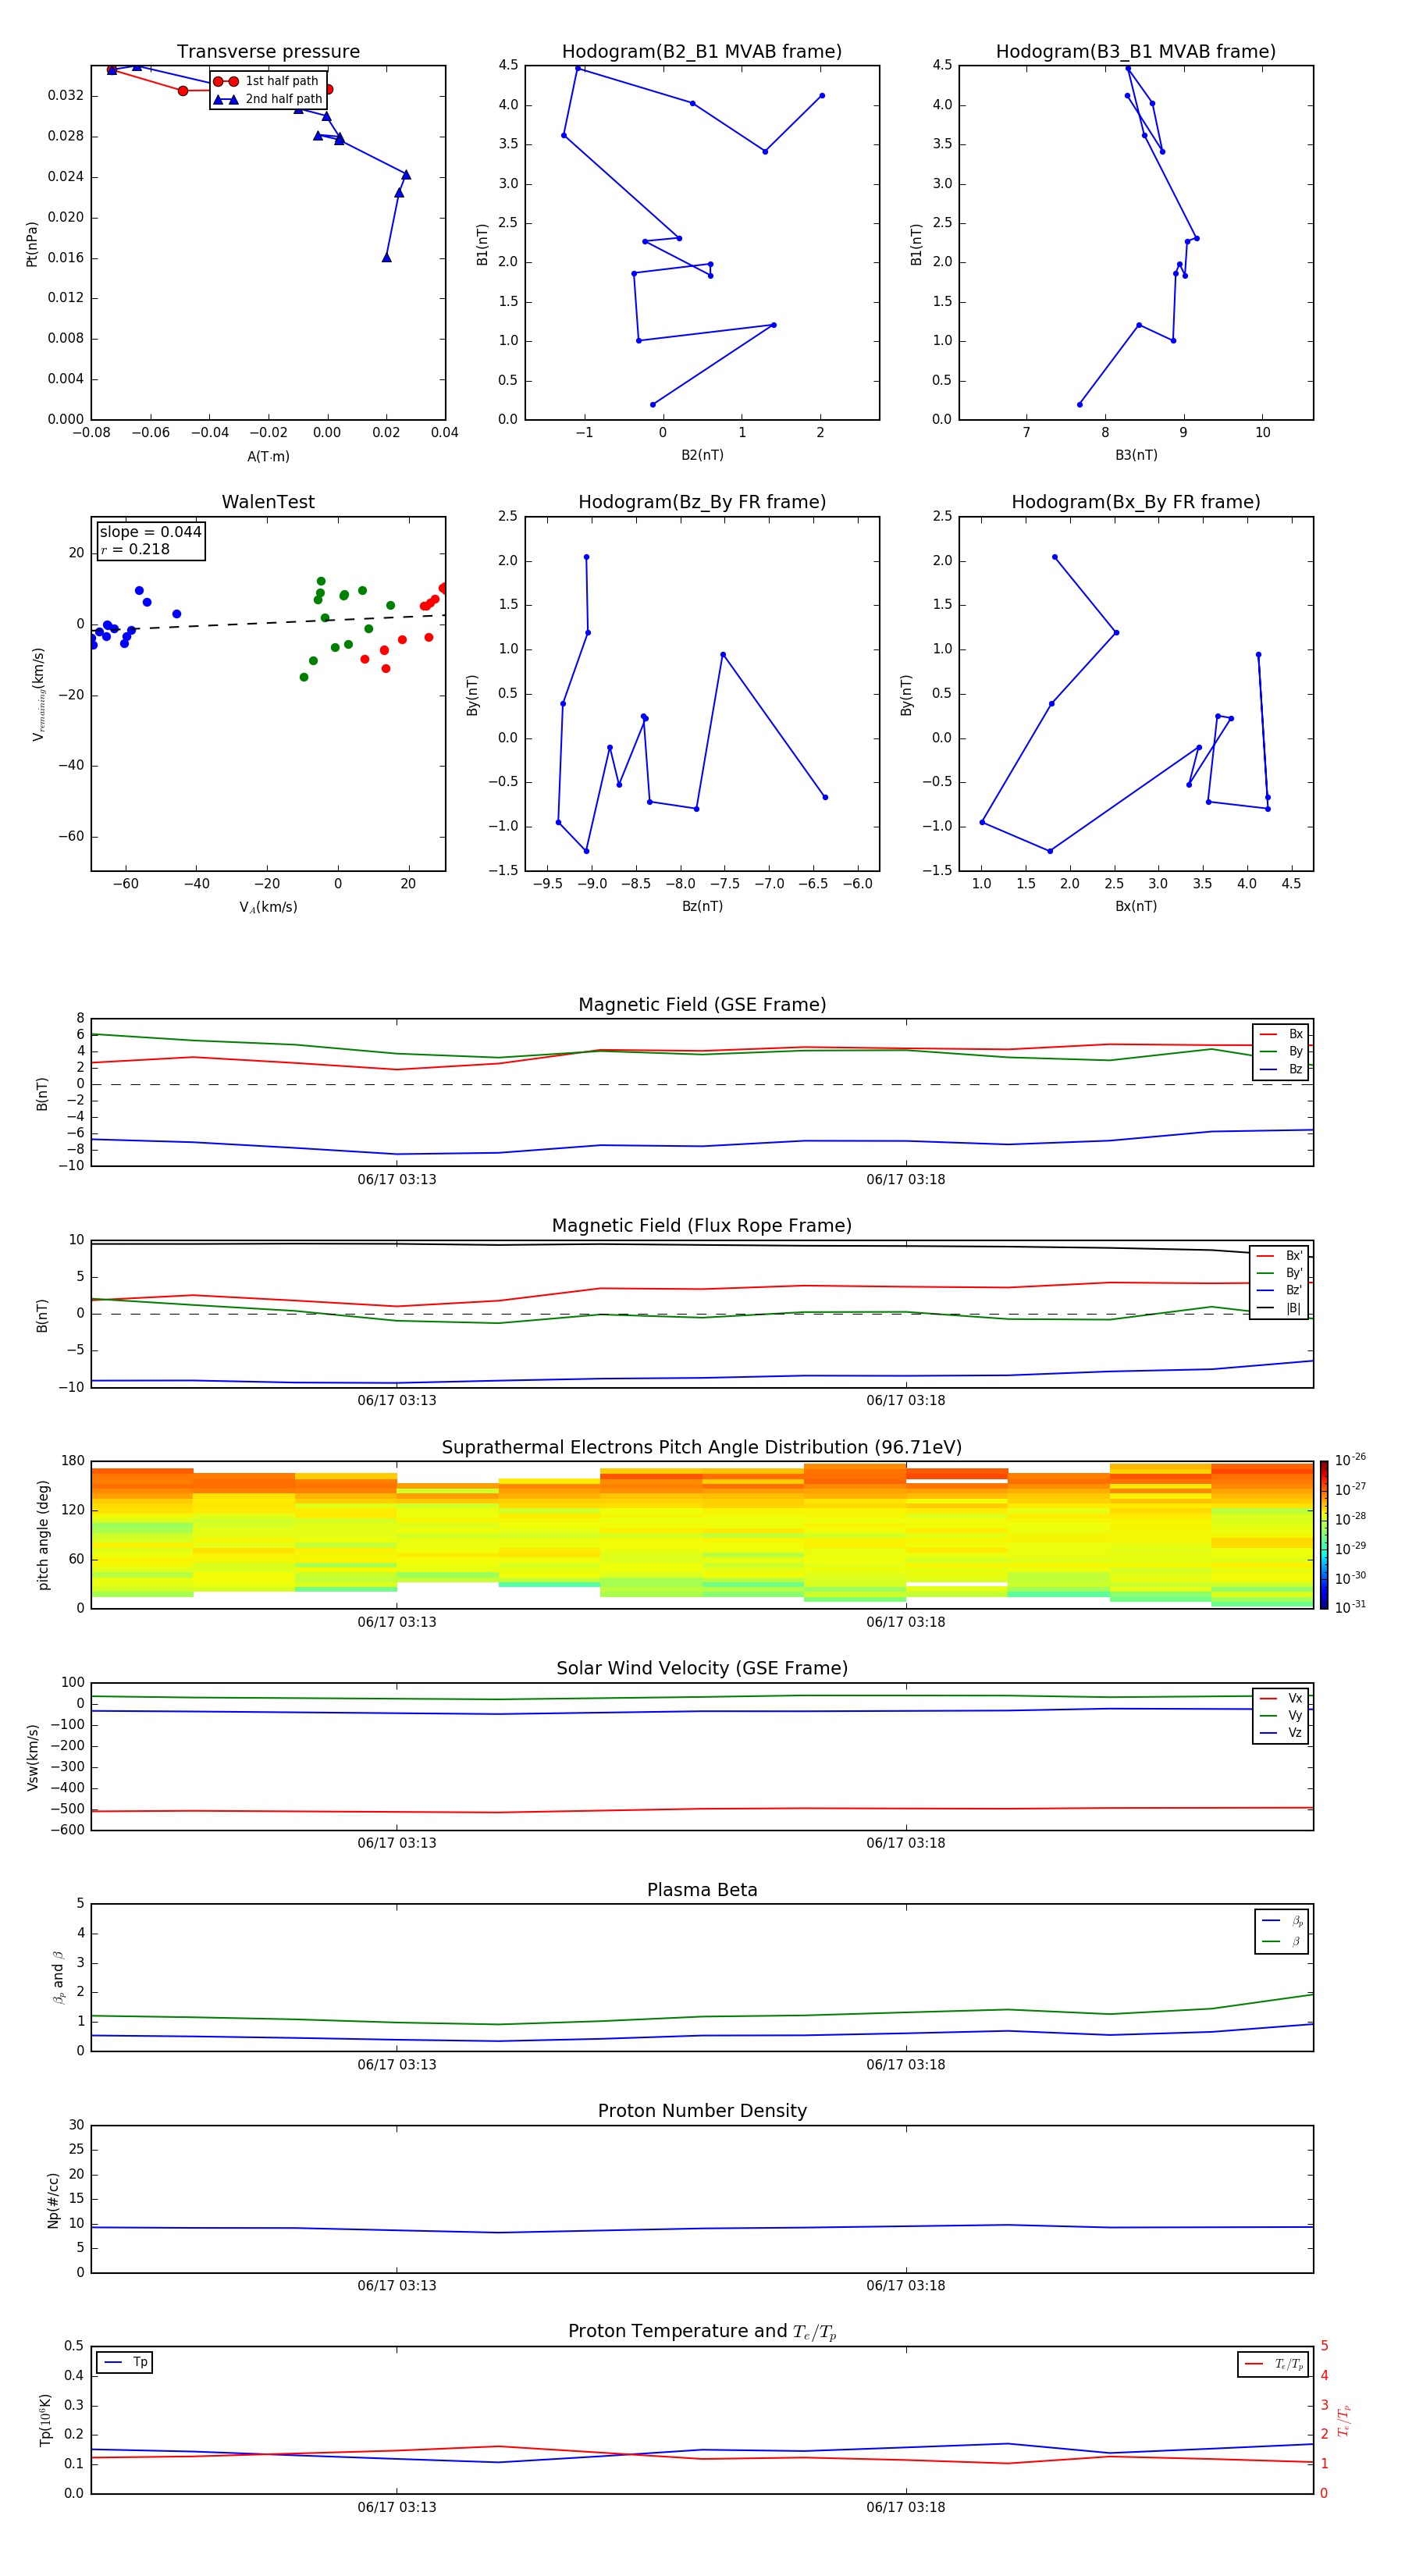
Task: Select the Suprathermal Electrons Pitch Angle Distribution title
Action: [702, 1448]
